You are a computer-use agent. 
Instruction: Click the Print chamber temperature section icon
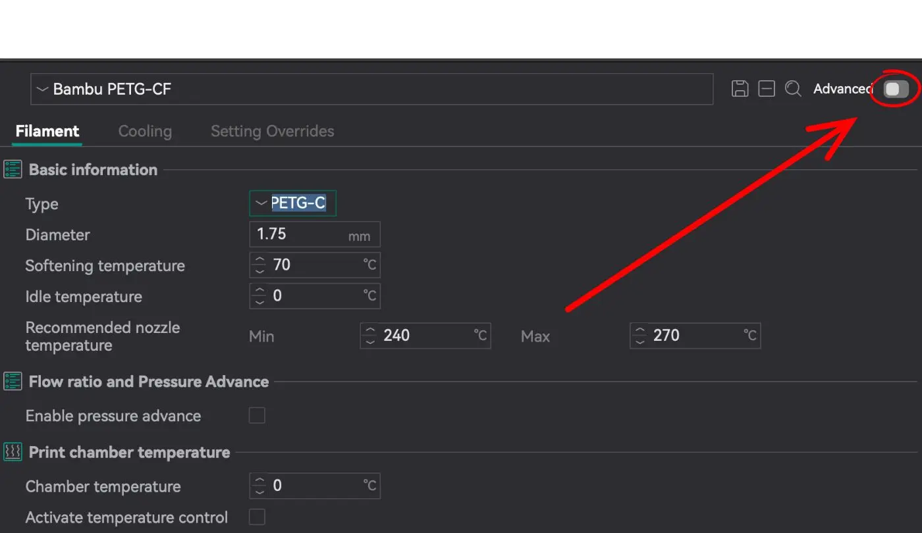pyautogui.click(x=13, y=452)
